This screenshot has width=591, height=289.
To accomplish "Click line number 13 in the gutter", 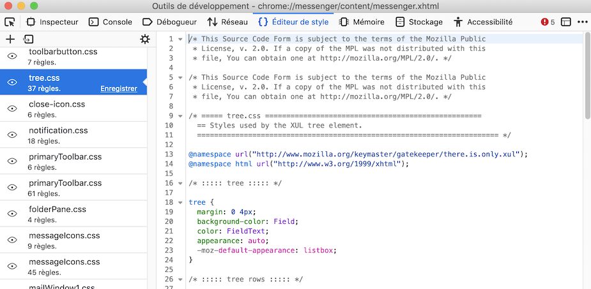I will [169, 154].
